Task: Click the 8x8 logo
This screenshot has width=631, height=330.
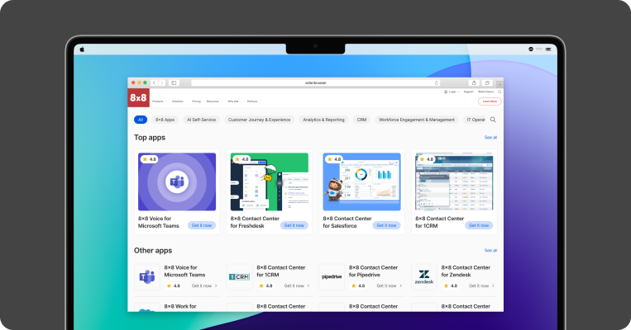Action: click(138, 97)
